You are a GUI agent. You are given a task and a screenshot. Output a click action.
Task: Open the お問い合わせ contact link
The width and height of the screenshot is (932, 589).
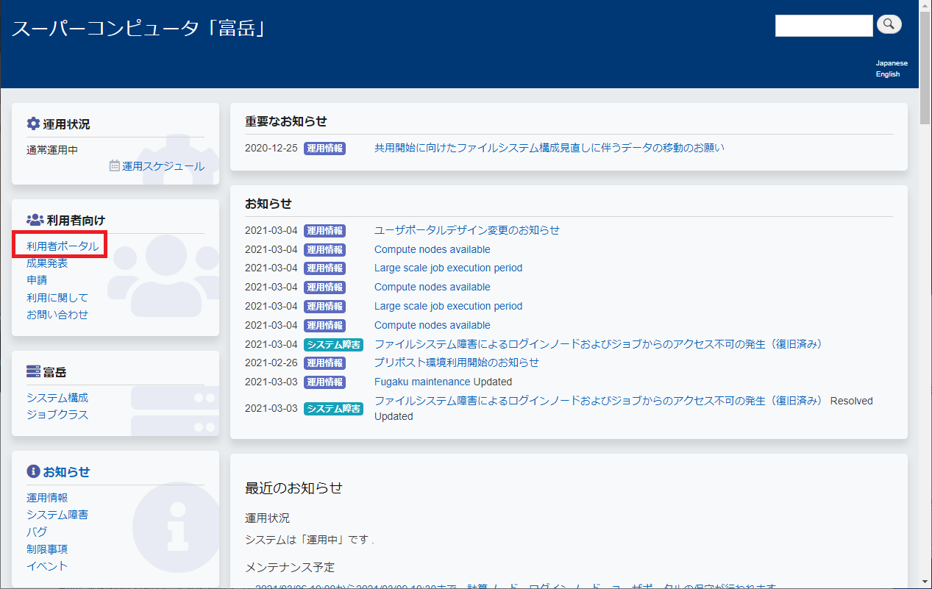click(57, 315)
